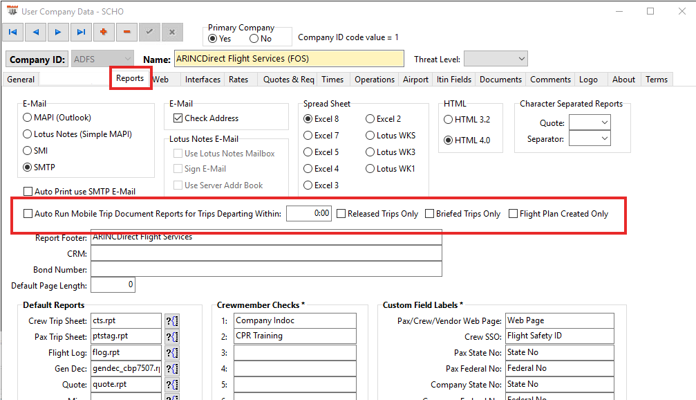Click the Report Footer field
Viewport: 696px width, 400px height.
coord(266,237)
